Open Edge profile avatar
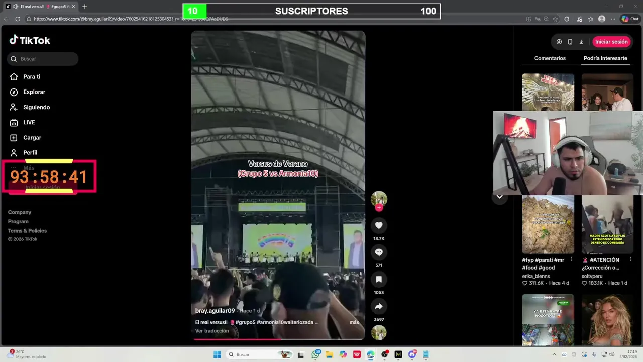The height and width of the screenshot is (362, 643). 602,19
